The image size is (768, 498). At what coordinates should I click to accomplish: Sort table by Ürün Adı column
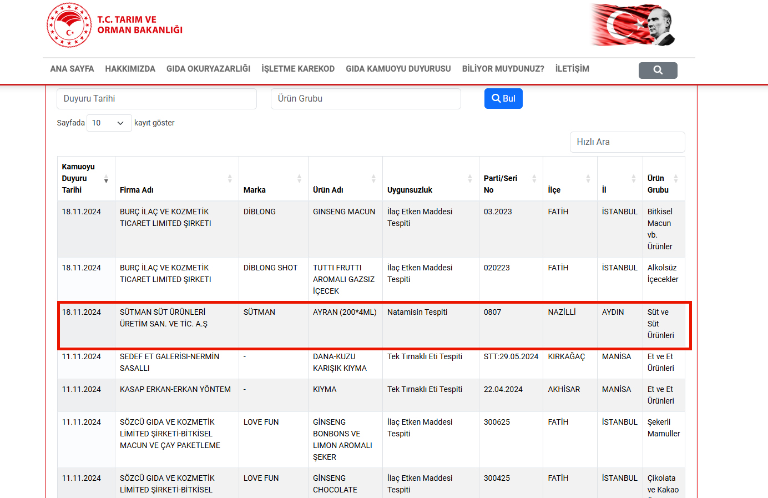point(345,178)
